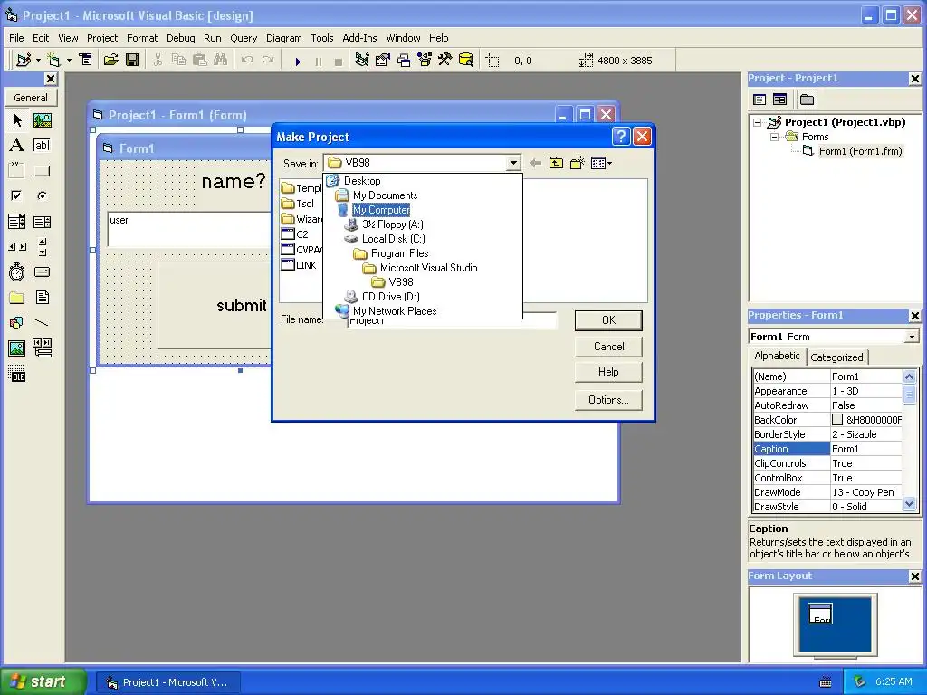Click properties list scroll down arrow

(909, 505)
